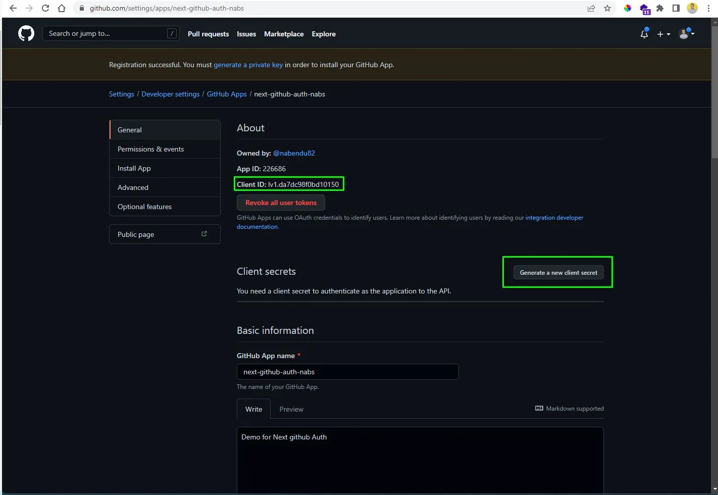Switch to the Write tab
The image size is (718, 495).
(x=253, y=409)
